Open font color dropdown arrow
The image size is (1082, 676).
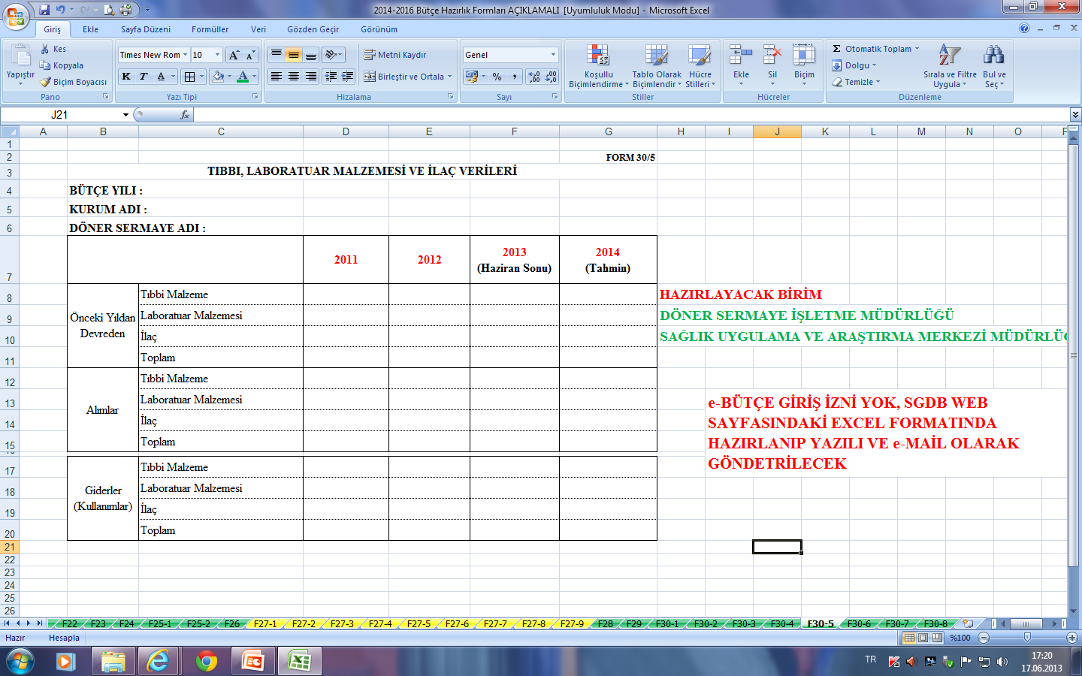coord(255,77)
